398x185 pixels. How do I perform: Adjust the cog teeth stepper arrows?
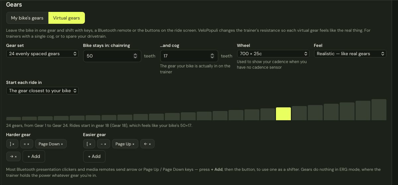[x=212, y=56]
